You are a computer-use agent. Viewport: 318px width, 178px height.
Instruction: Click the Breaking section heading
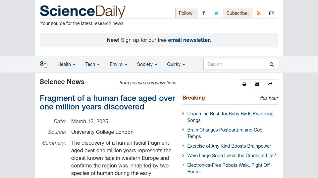point(193,98)
